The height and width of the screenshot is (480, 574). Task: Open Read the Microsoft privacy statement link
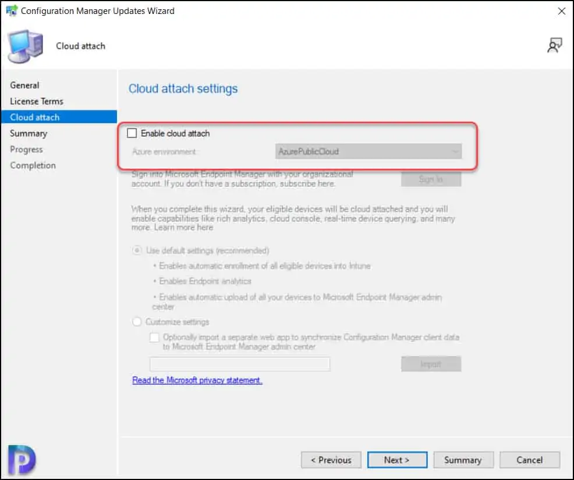pyautogui.click(x=197, y=380)
